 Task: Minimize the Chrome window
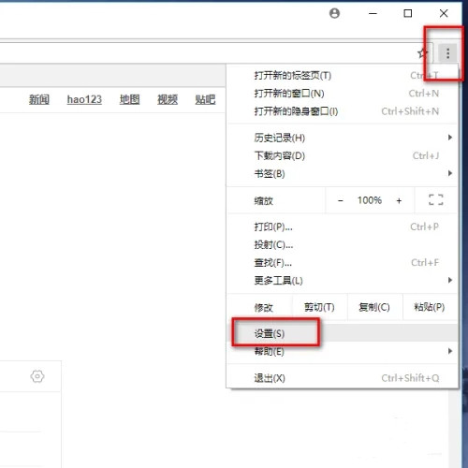373,13
